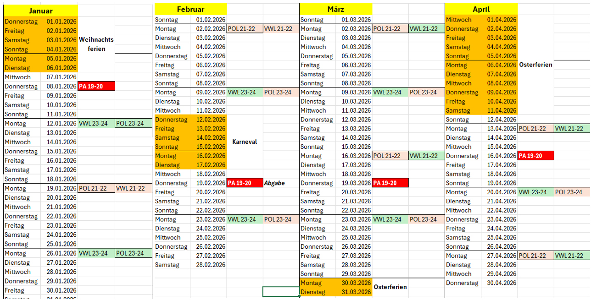Select the VWL 23-24 cell on 12.01.2026
This screenshot has height=300, width=591.
(x=96, y=123)
